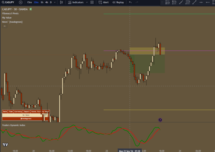Open the indicator templates grid icon
215x152 pixels.
coord(92,2)
